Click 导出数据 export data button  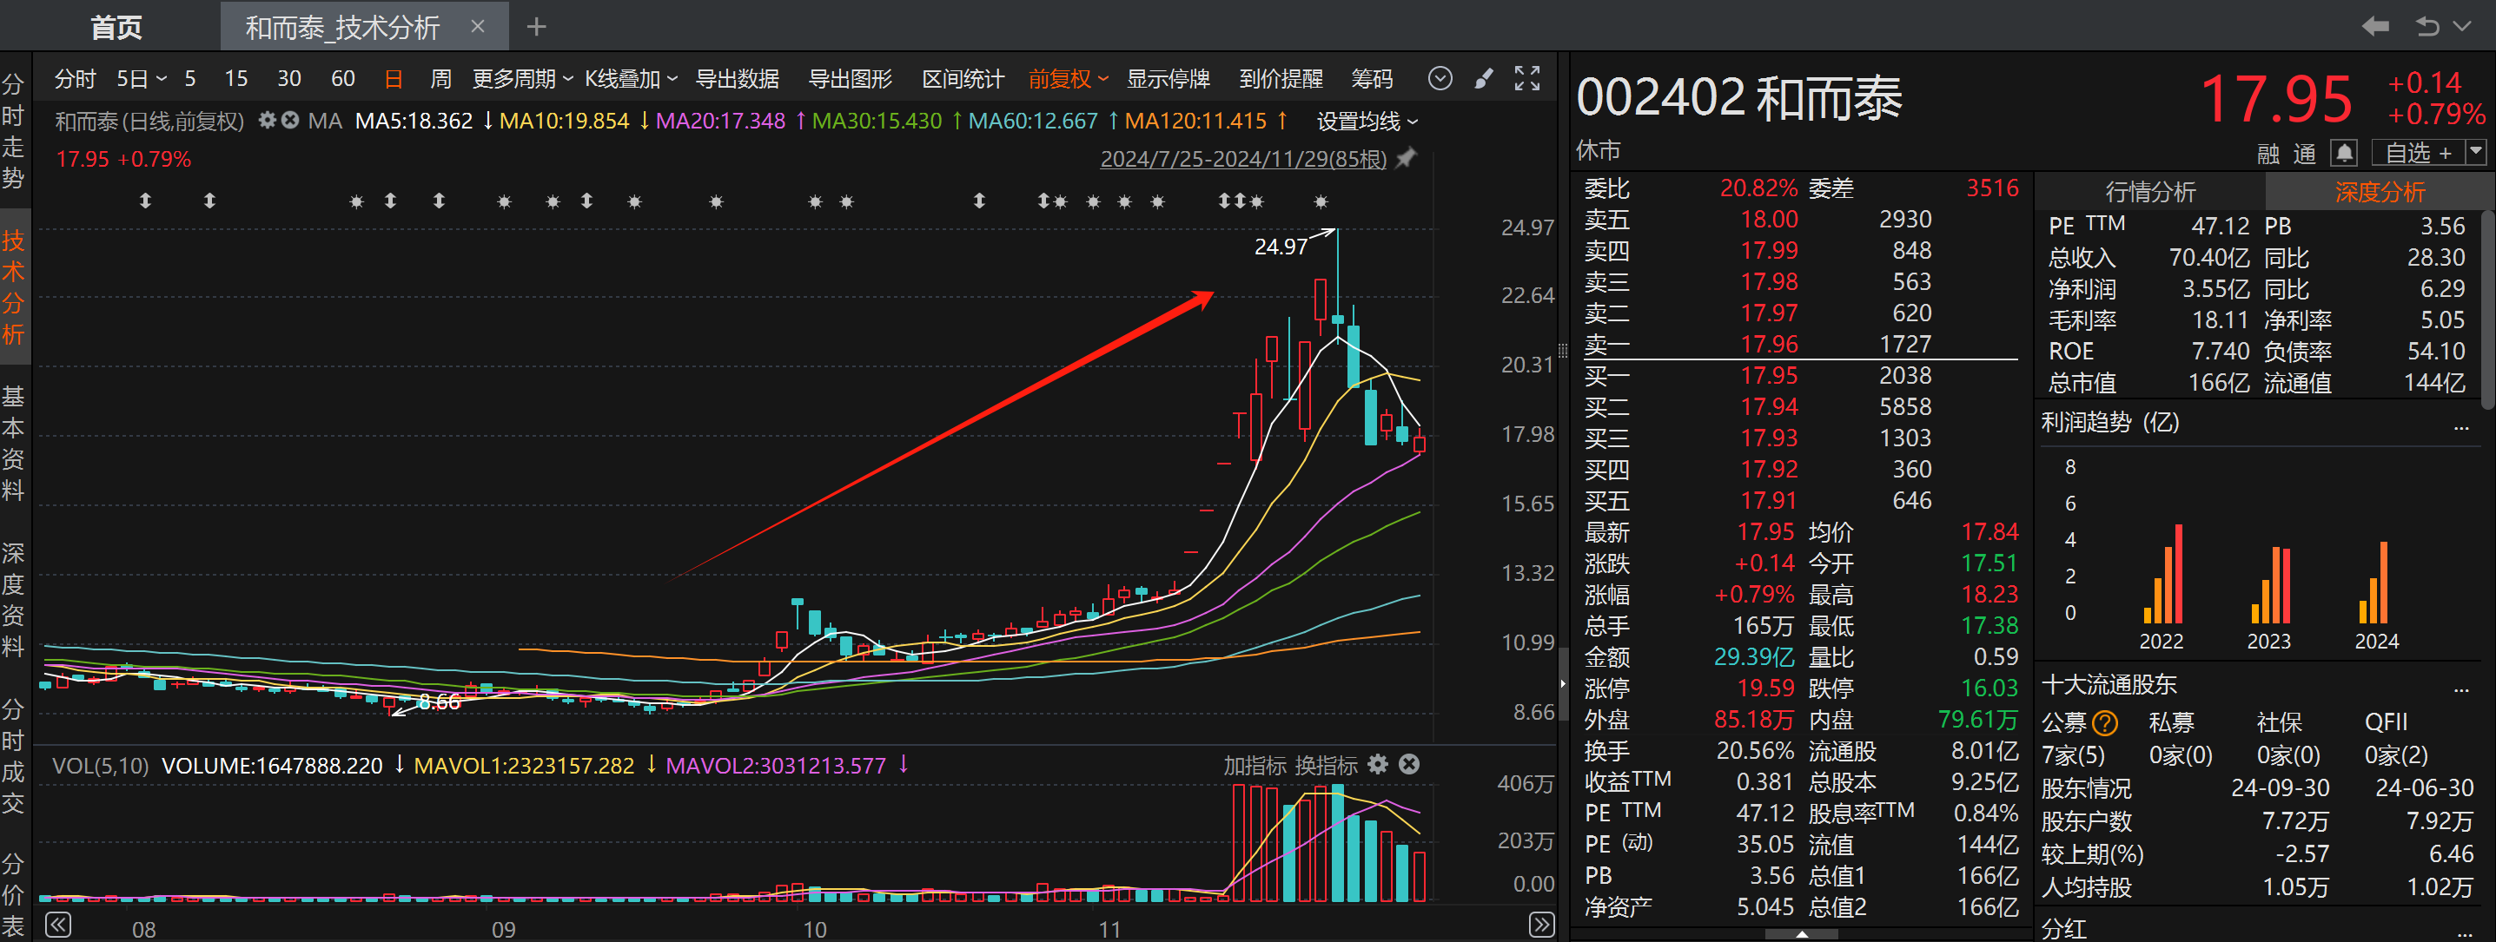(x=737, y=78)
